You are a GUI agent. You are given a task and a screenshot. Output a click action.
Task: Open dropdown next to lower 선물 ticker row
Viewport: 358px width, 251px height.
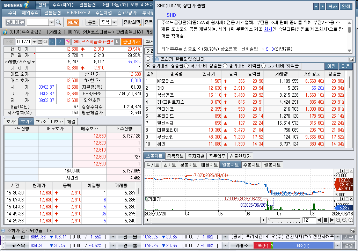pyautogui.click(x=225, y=245)
